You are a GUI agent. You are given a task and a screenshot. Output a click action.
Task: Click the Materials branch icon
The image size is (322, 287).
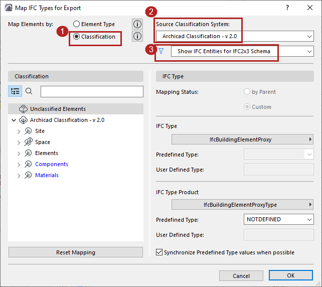point(28,175)
